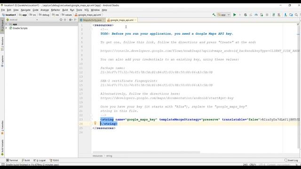
Task: Open the Project panel settings gear
Action: pyautogui.click(x=70, y=20)
